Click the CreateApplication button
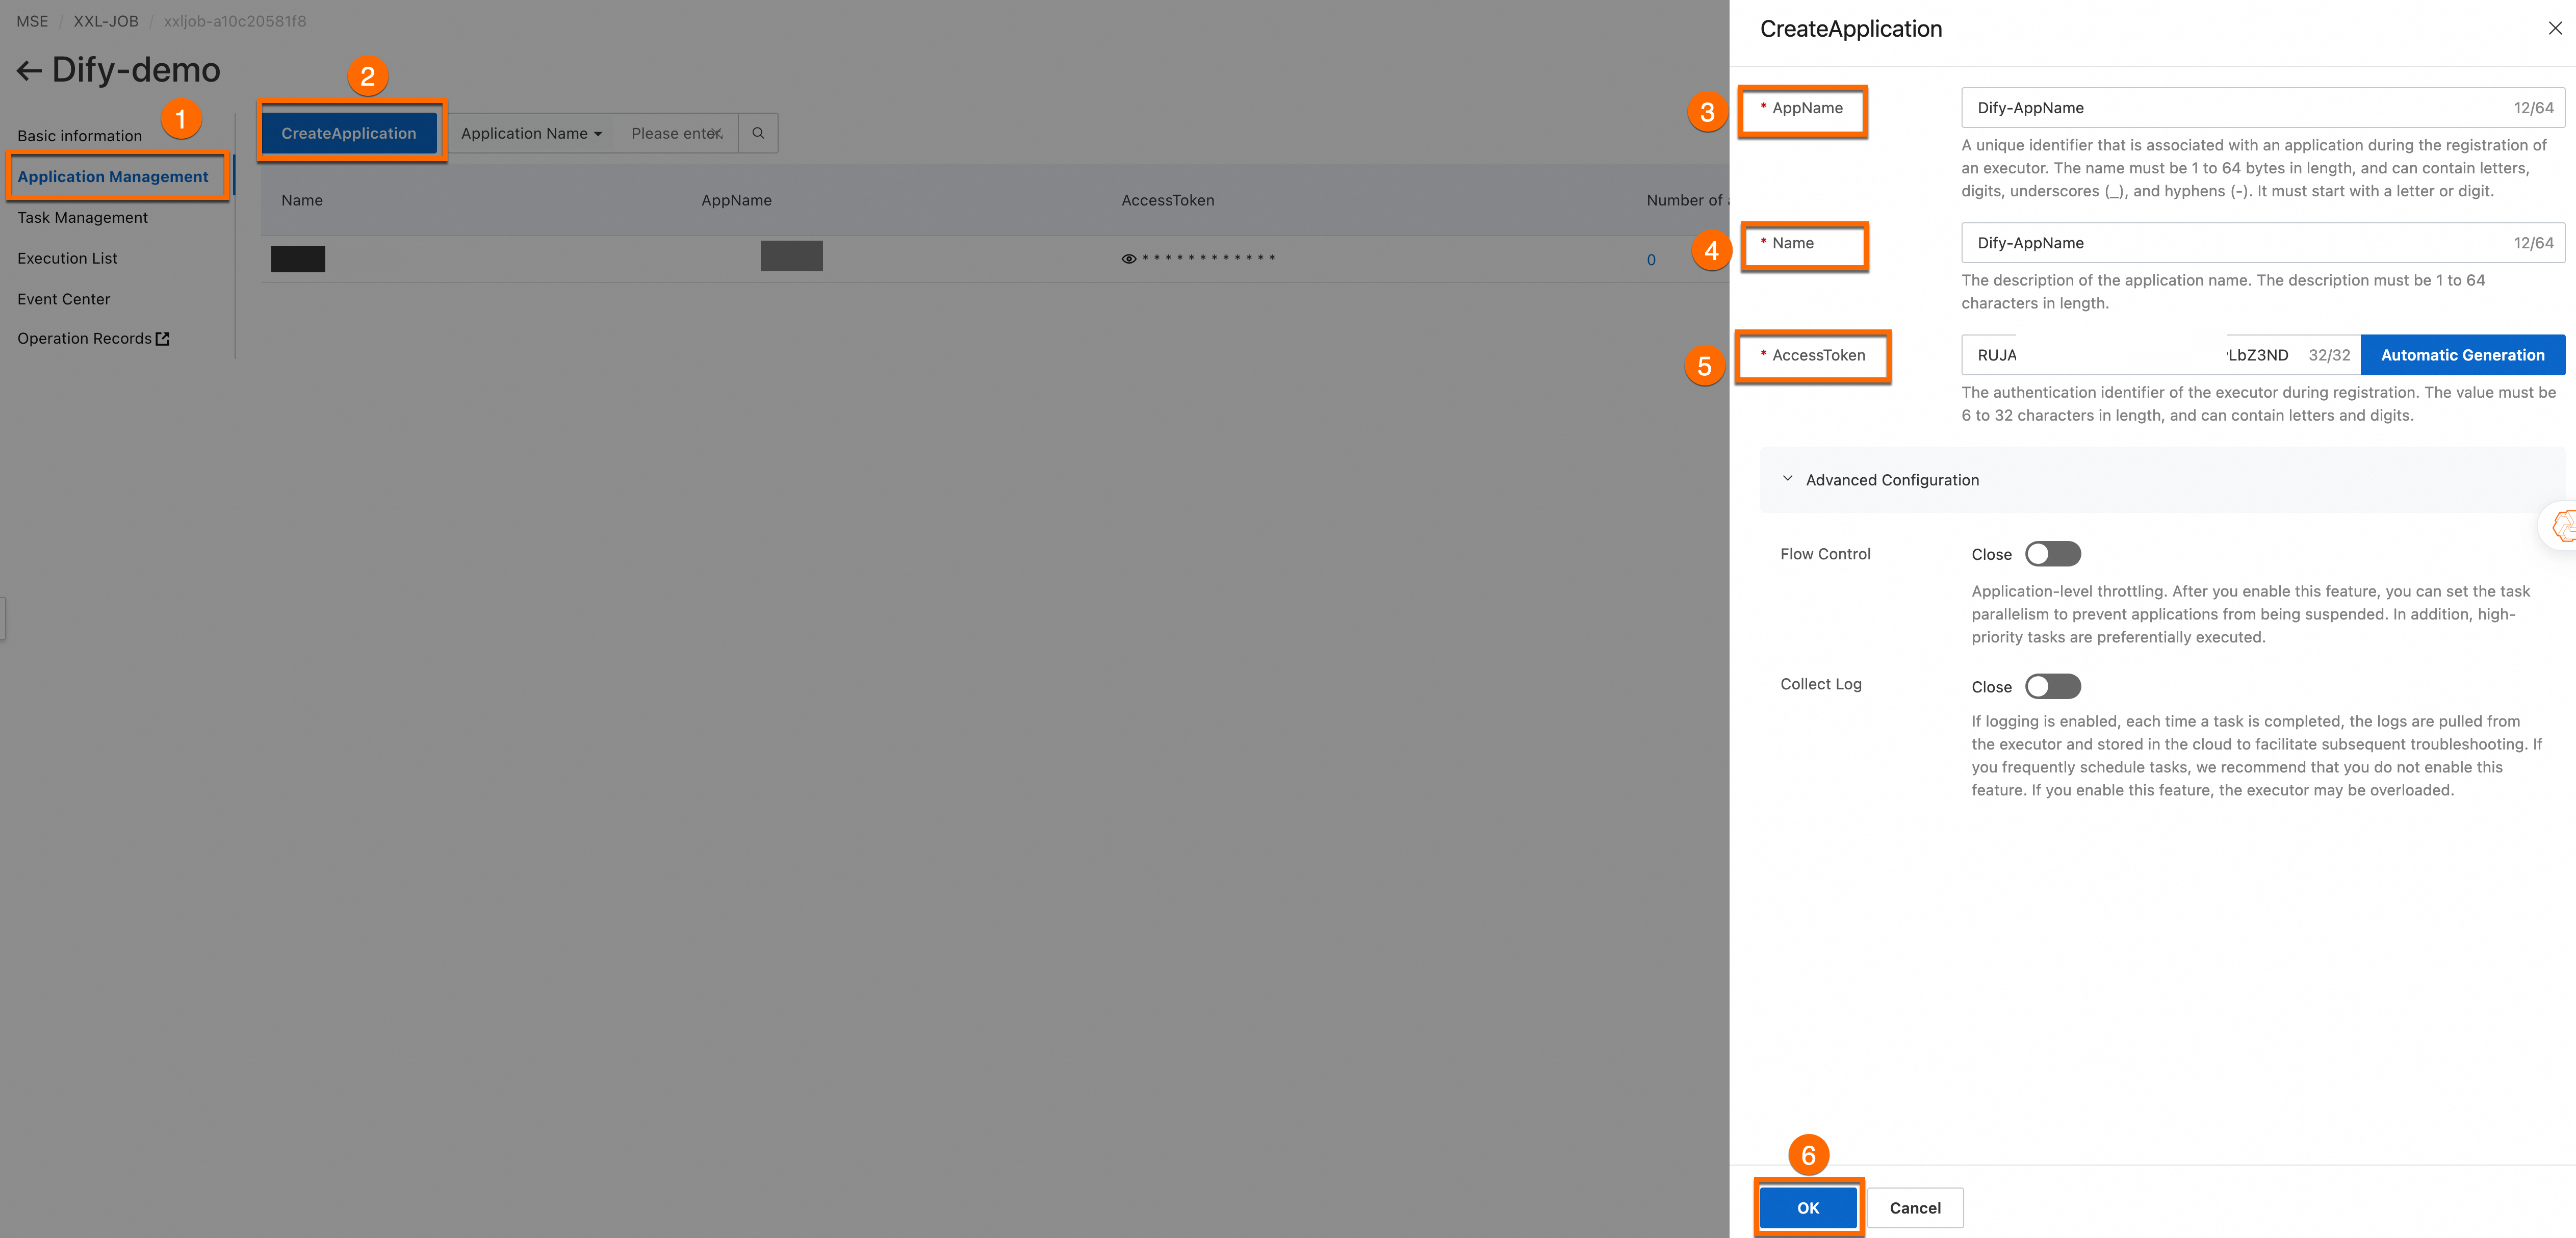This screenshot has height=1238, width=2576. [348, 133]
